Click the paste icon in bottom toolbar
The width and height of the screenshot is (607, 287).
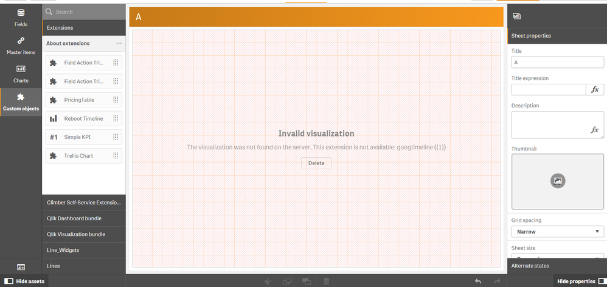(307, 281)
